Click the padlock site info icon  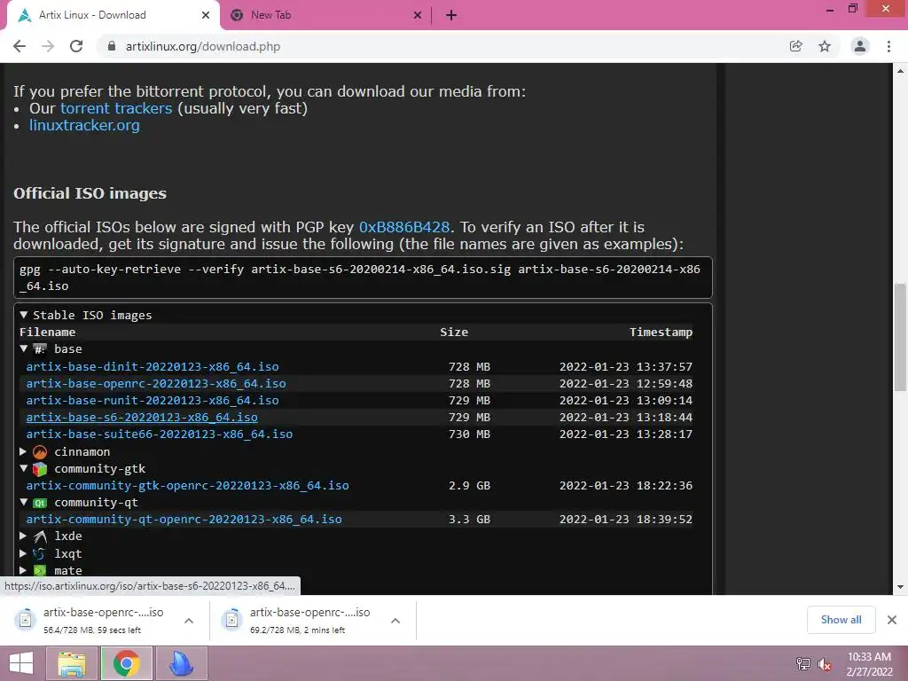[x=112, y=46]
